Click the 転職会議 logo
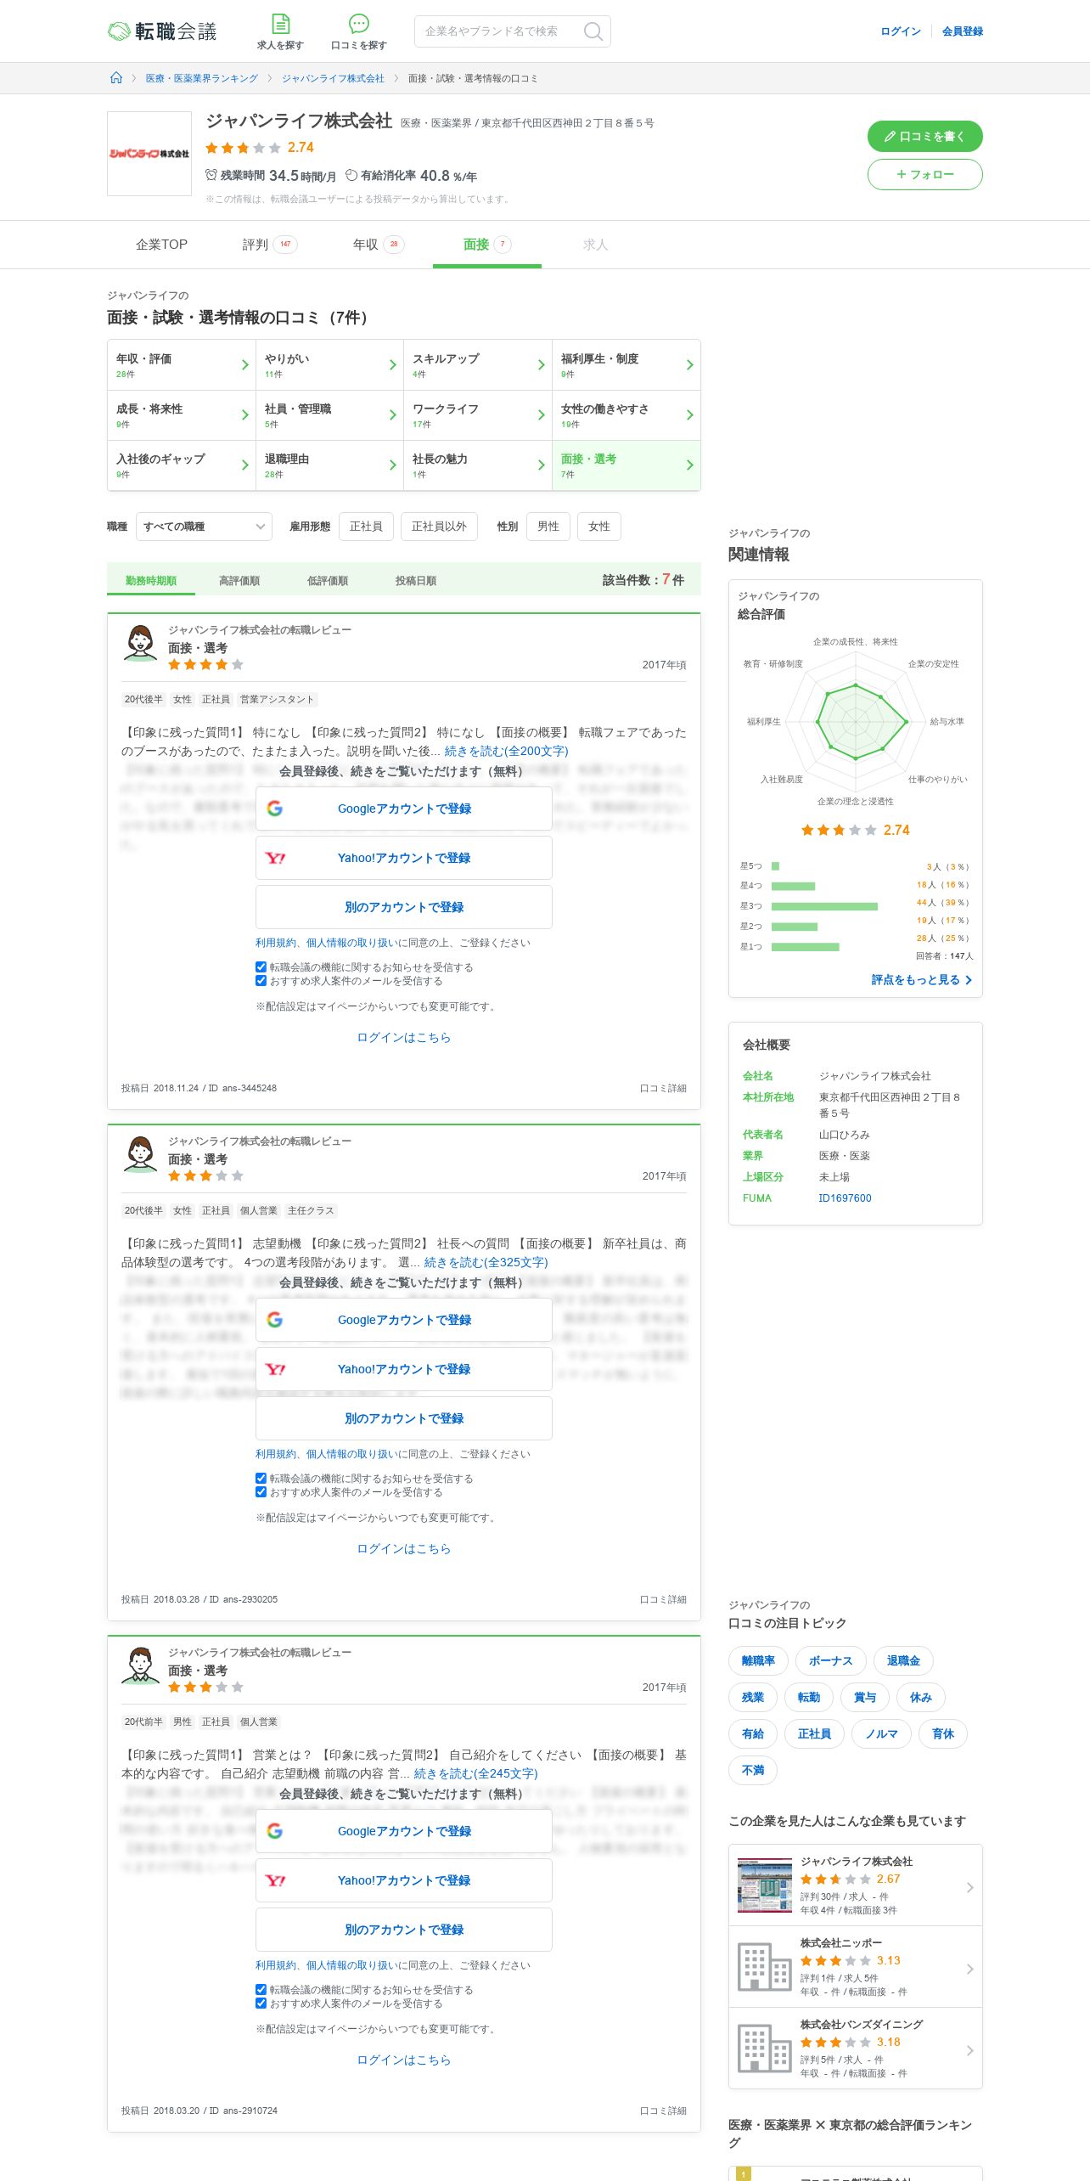1090x2181 pixels. click(162, 31)
